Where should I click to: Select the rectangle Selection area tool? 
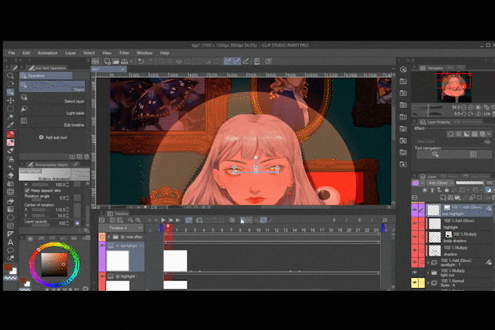pos(10,109)
